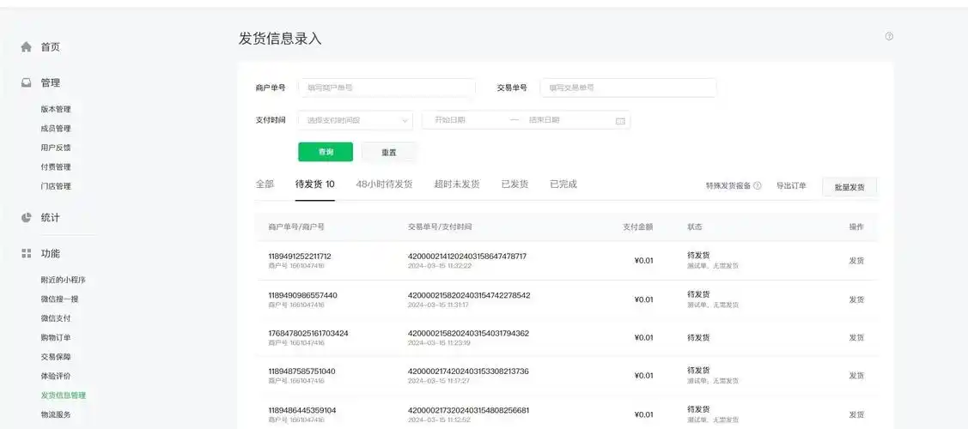Click the help icon at top right
The width and height of the screenshot is (968, 429).
pos(889,37)
